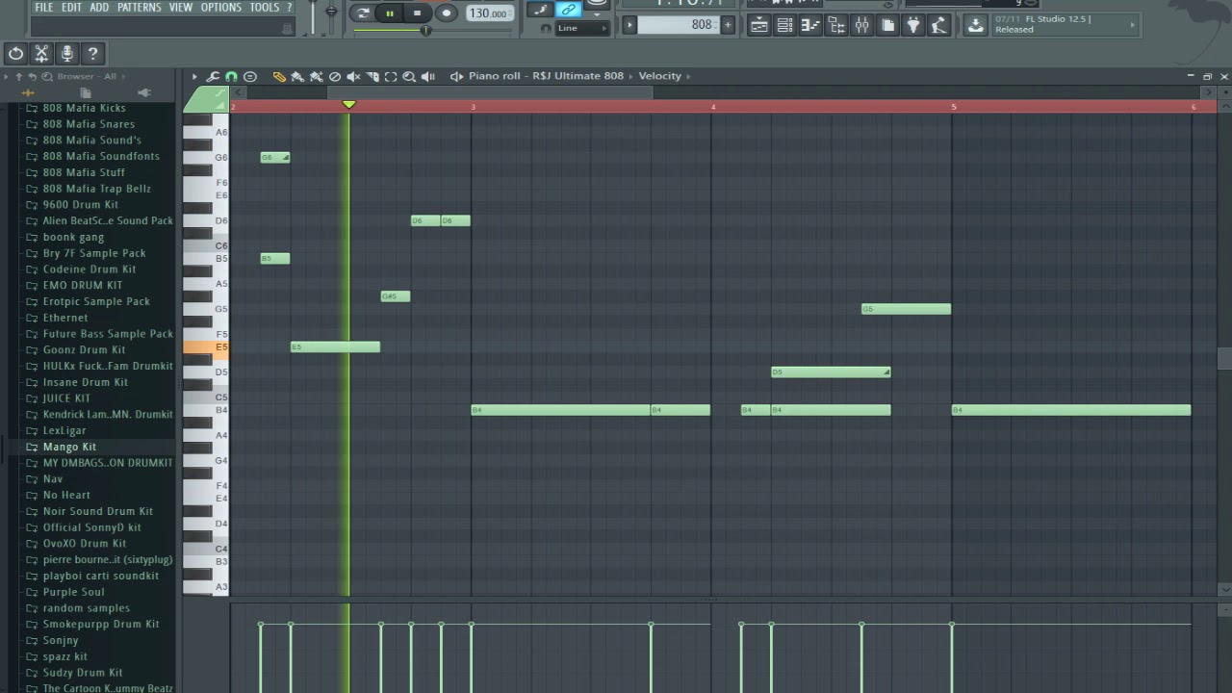Open the EDIT menu

tap(71, 8)
